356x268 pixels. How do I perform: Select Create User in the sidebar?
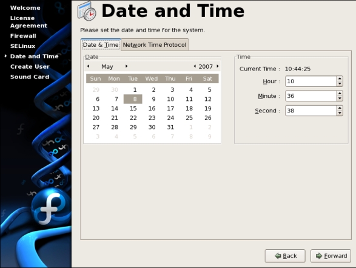pyautogui.click(x=30, y=67)
